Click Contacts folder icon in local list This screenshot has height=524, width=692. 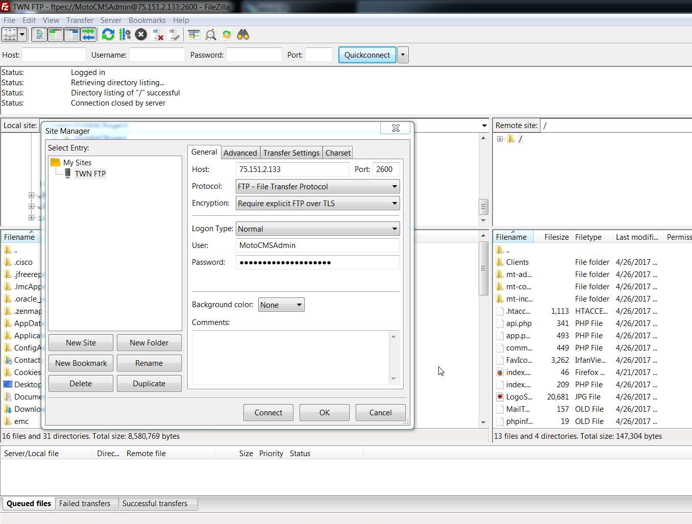pyautogui.click(x=8, y=360)
